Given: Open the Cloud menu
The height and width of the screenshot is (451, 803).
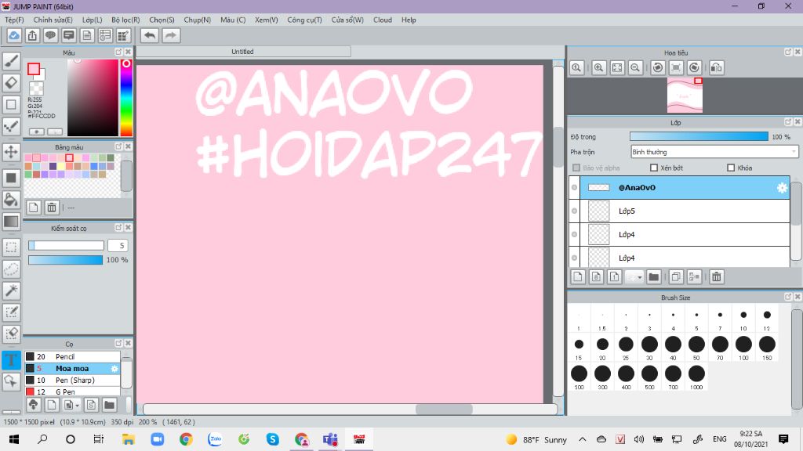Looking at the screenshot, I should (x=383, y=20).
